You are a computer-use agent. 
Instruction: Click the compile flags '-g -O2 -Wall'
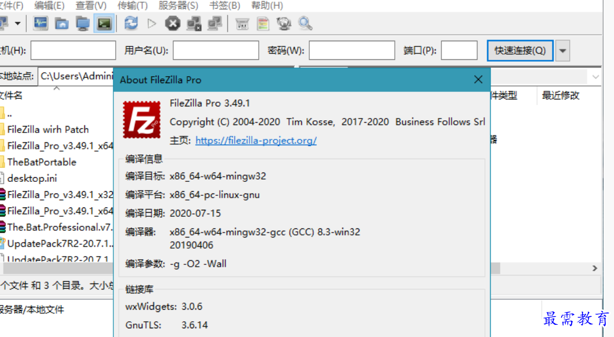point(198,264)
